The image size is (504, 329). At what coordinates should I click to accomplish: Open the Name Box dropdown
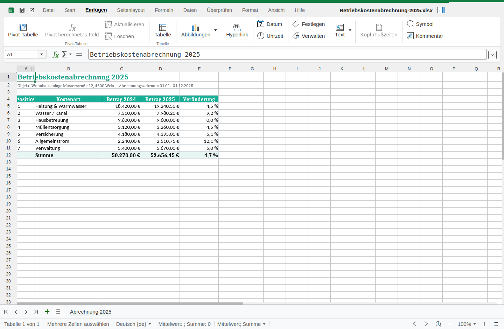(42, 54)
